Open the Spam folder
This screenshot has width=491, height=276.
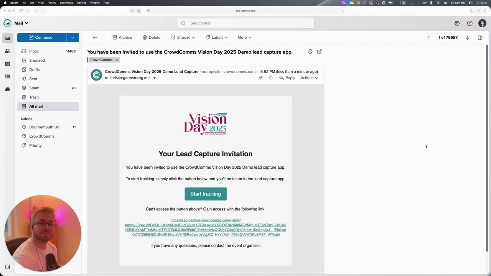point(48,88)
